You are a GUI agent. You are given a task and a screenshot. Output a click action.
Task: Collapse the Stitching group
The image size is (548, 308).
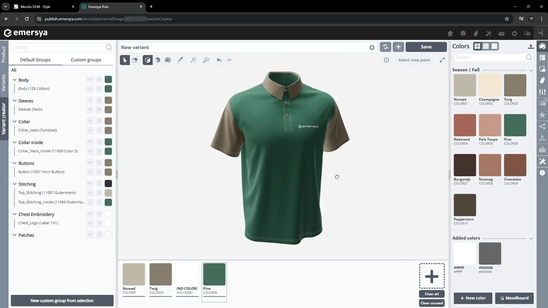[15, 184]
